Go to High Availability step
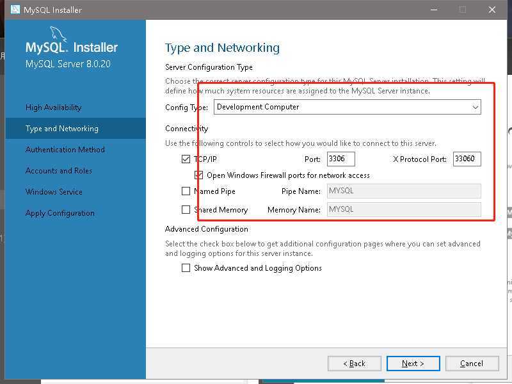 coord(54,108)
